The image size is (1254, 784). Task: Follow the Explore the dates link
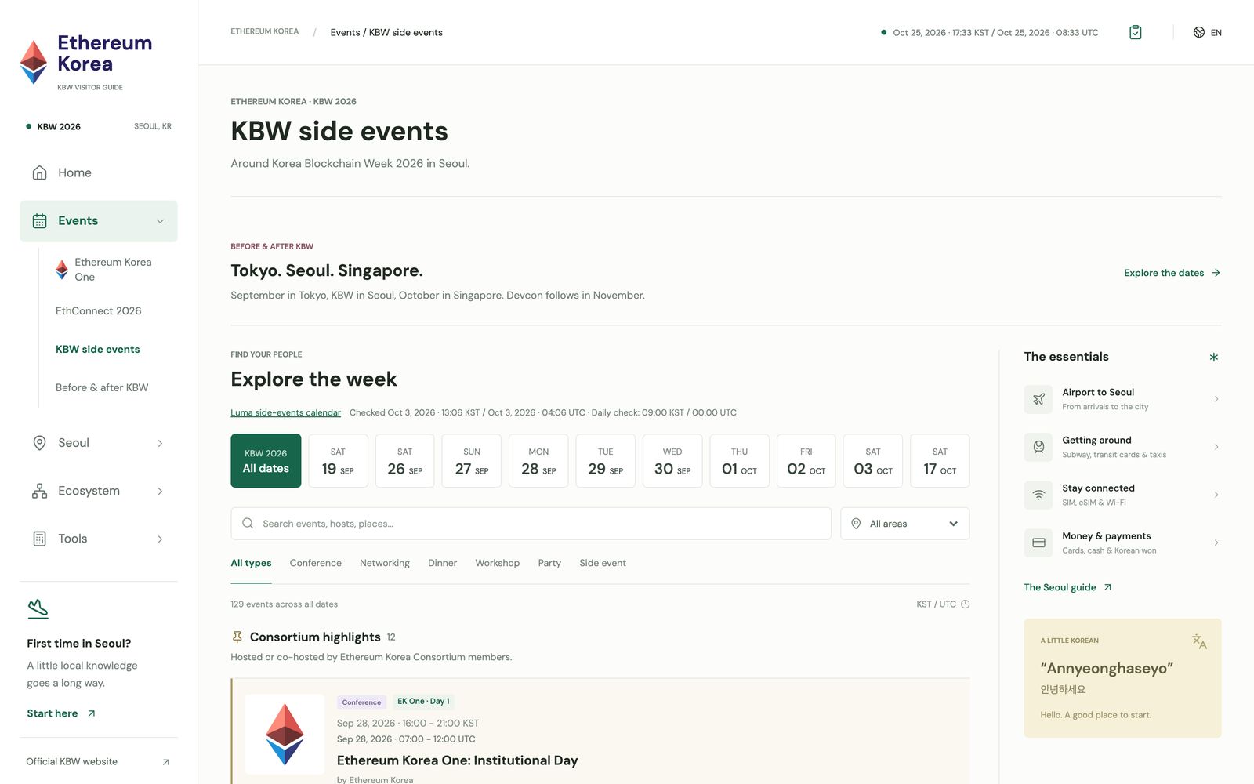(1172, 273)
